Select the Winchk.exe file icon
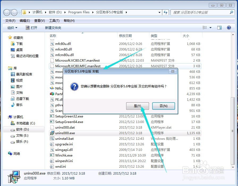 (x=52, y=155)
